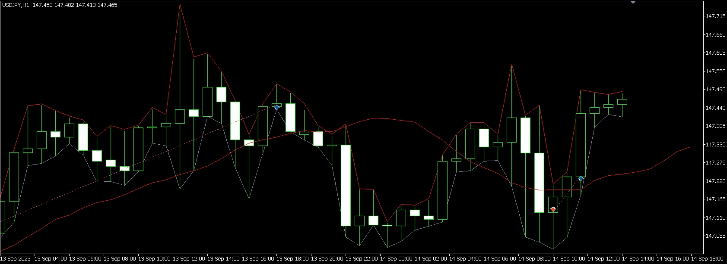The width and height of the screenshot is (727, 264).
Task: Click the 147.220 price label on scale
Action: 715,181
